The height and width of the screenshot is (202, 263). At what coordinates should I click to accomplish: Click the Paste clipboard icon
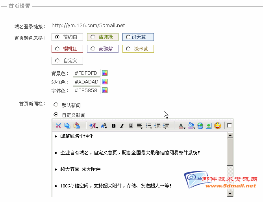pos(77,126)
